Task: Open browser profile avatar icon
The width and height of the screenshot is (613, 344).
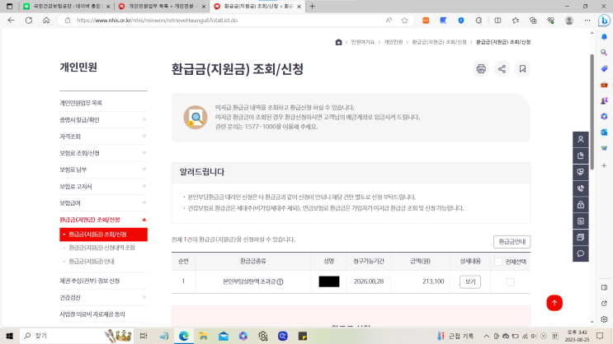Action: click(x=569, y=21)
